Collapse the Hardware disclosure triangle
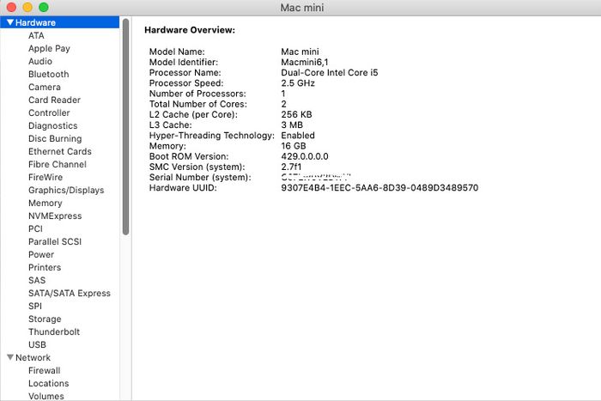 [x=10, y=22]
